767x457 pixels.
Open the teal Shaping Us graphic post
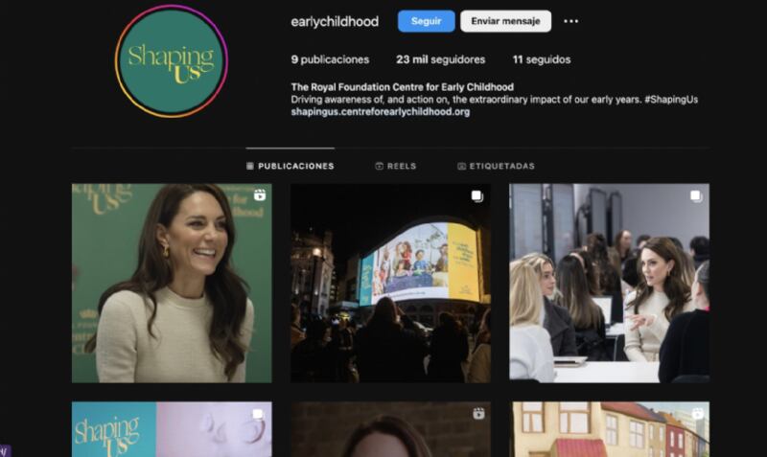tap(172, 429)
